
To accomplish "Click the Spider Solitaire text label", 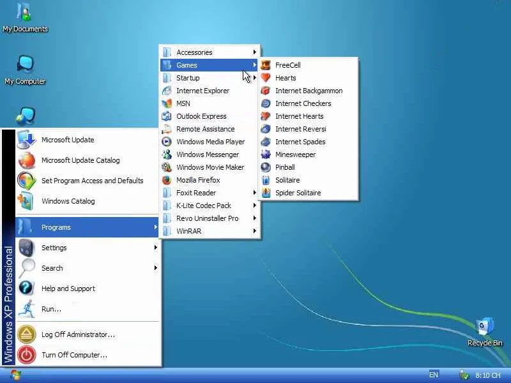I will coord(298,193).
